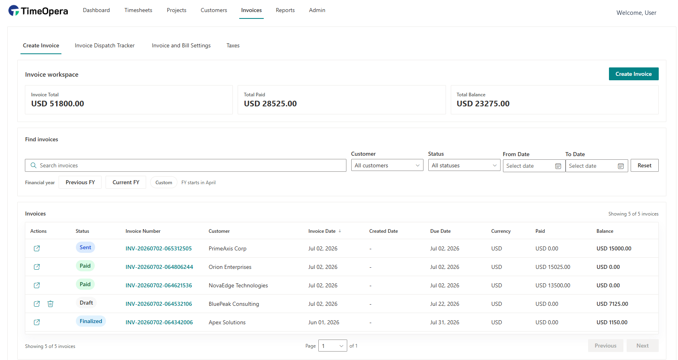Viewport: 678px width, 360px height.
Task: Reset the invoice filters
Action: 644,165
